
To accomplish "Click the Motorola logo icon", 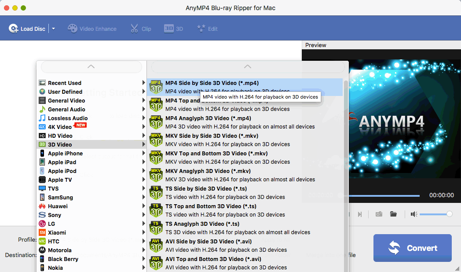I will point(42,250).
